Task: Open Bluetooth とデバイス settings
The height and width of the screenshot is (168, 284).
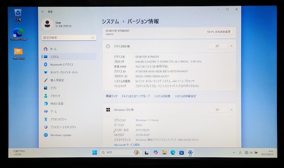Action: tap(69, 64)
